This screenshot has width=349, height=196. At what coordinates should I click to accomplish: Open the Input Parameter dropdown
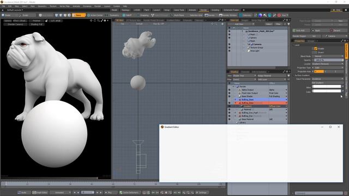point(328,79)
